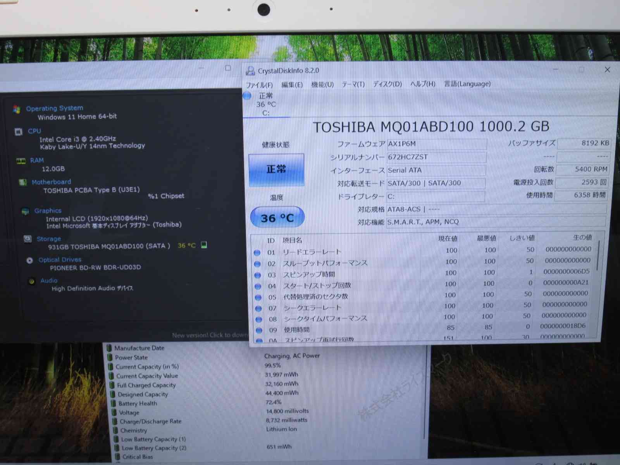Select the "Charging, AC Power" value
Viewport: 620px width, 465px height.
(292, 356)
